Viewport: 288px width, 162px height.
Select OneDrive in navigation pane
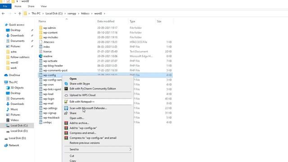14,75
